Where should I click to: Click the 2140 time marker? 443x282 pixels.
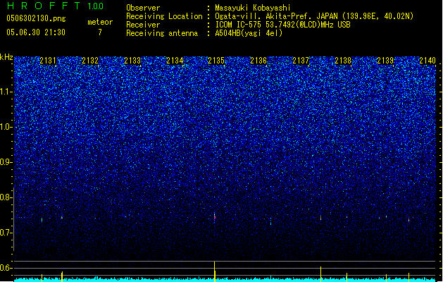pyautogui.click(x=428, y=61)
